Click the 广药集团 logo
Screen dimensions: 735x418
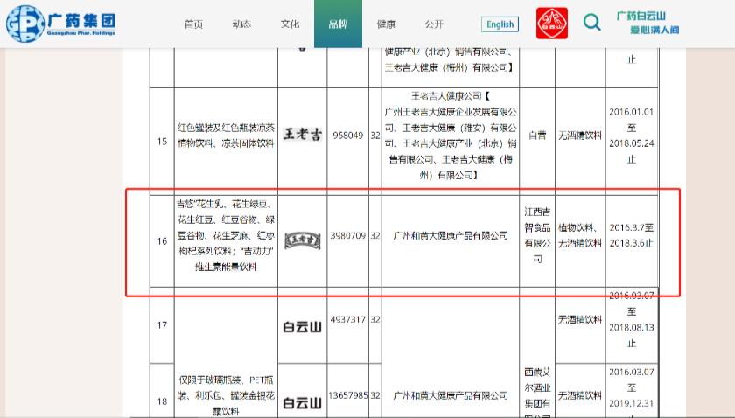pos(61,24)
